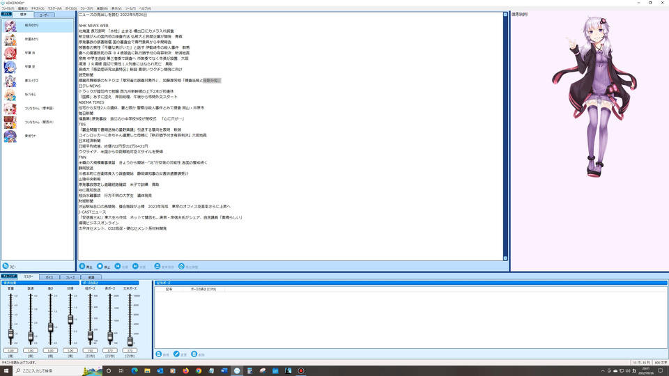Select the 音街ウナ voice preset avatar

click(10, 136)
